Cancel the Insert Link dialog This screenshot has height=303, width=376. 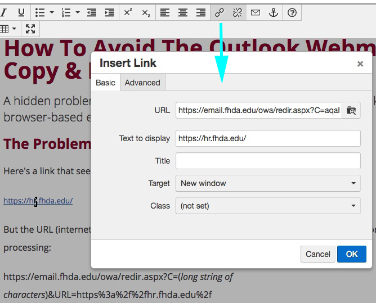tap(318, 254)
